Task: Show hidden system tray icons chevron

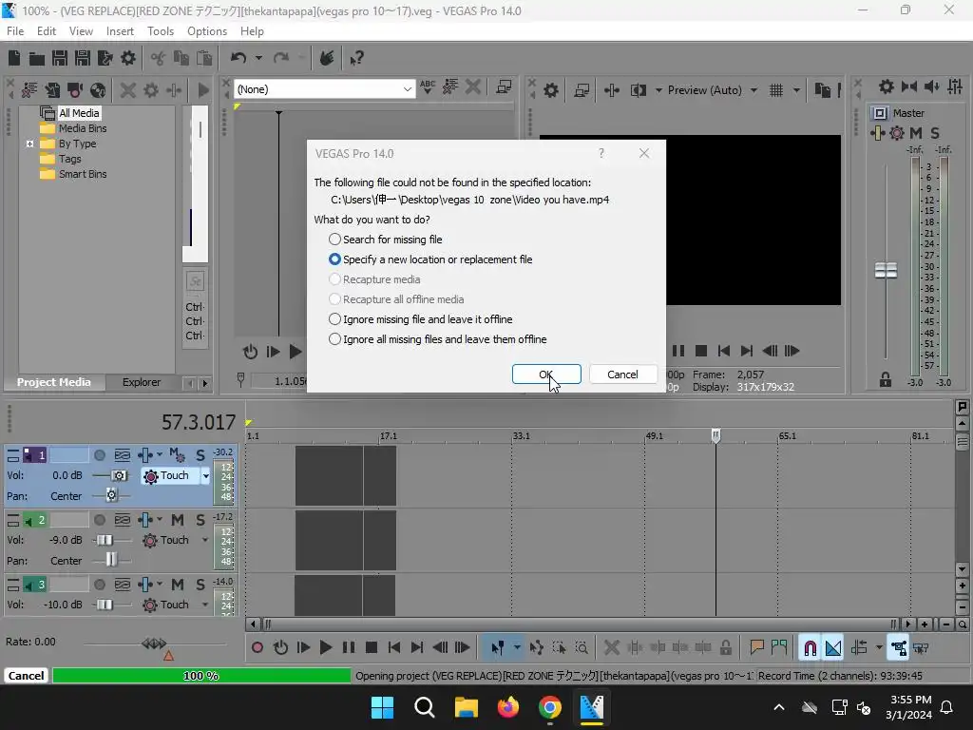Action: (x=779, y=707)
